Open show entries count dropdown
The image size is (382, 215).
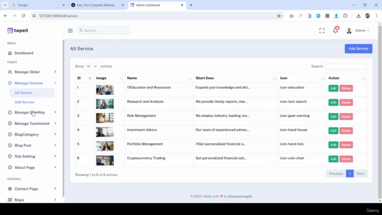pos(92,66)
